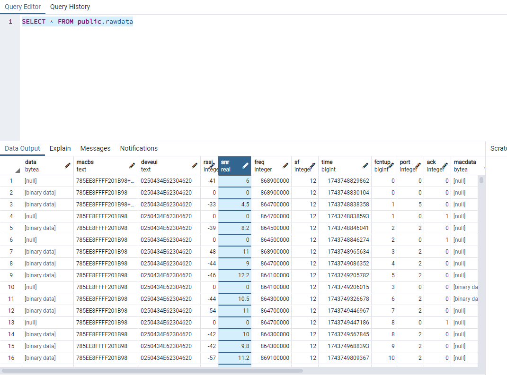Image resolution: width=507 pixels, height=375 pixels.
Task: Open the Query History tab
Action: [x=70, y=7]
